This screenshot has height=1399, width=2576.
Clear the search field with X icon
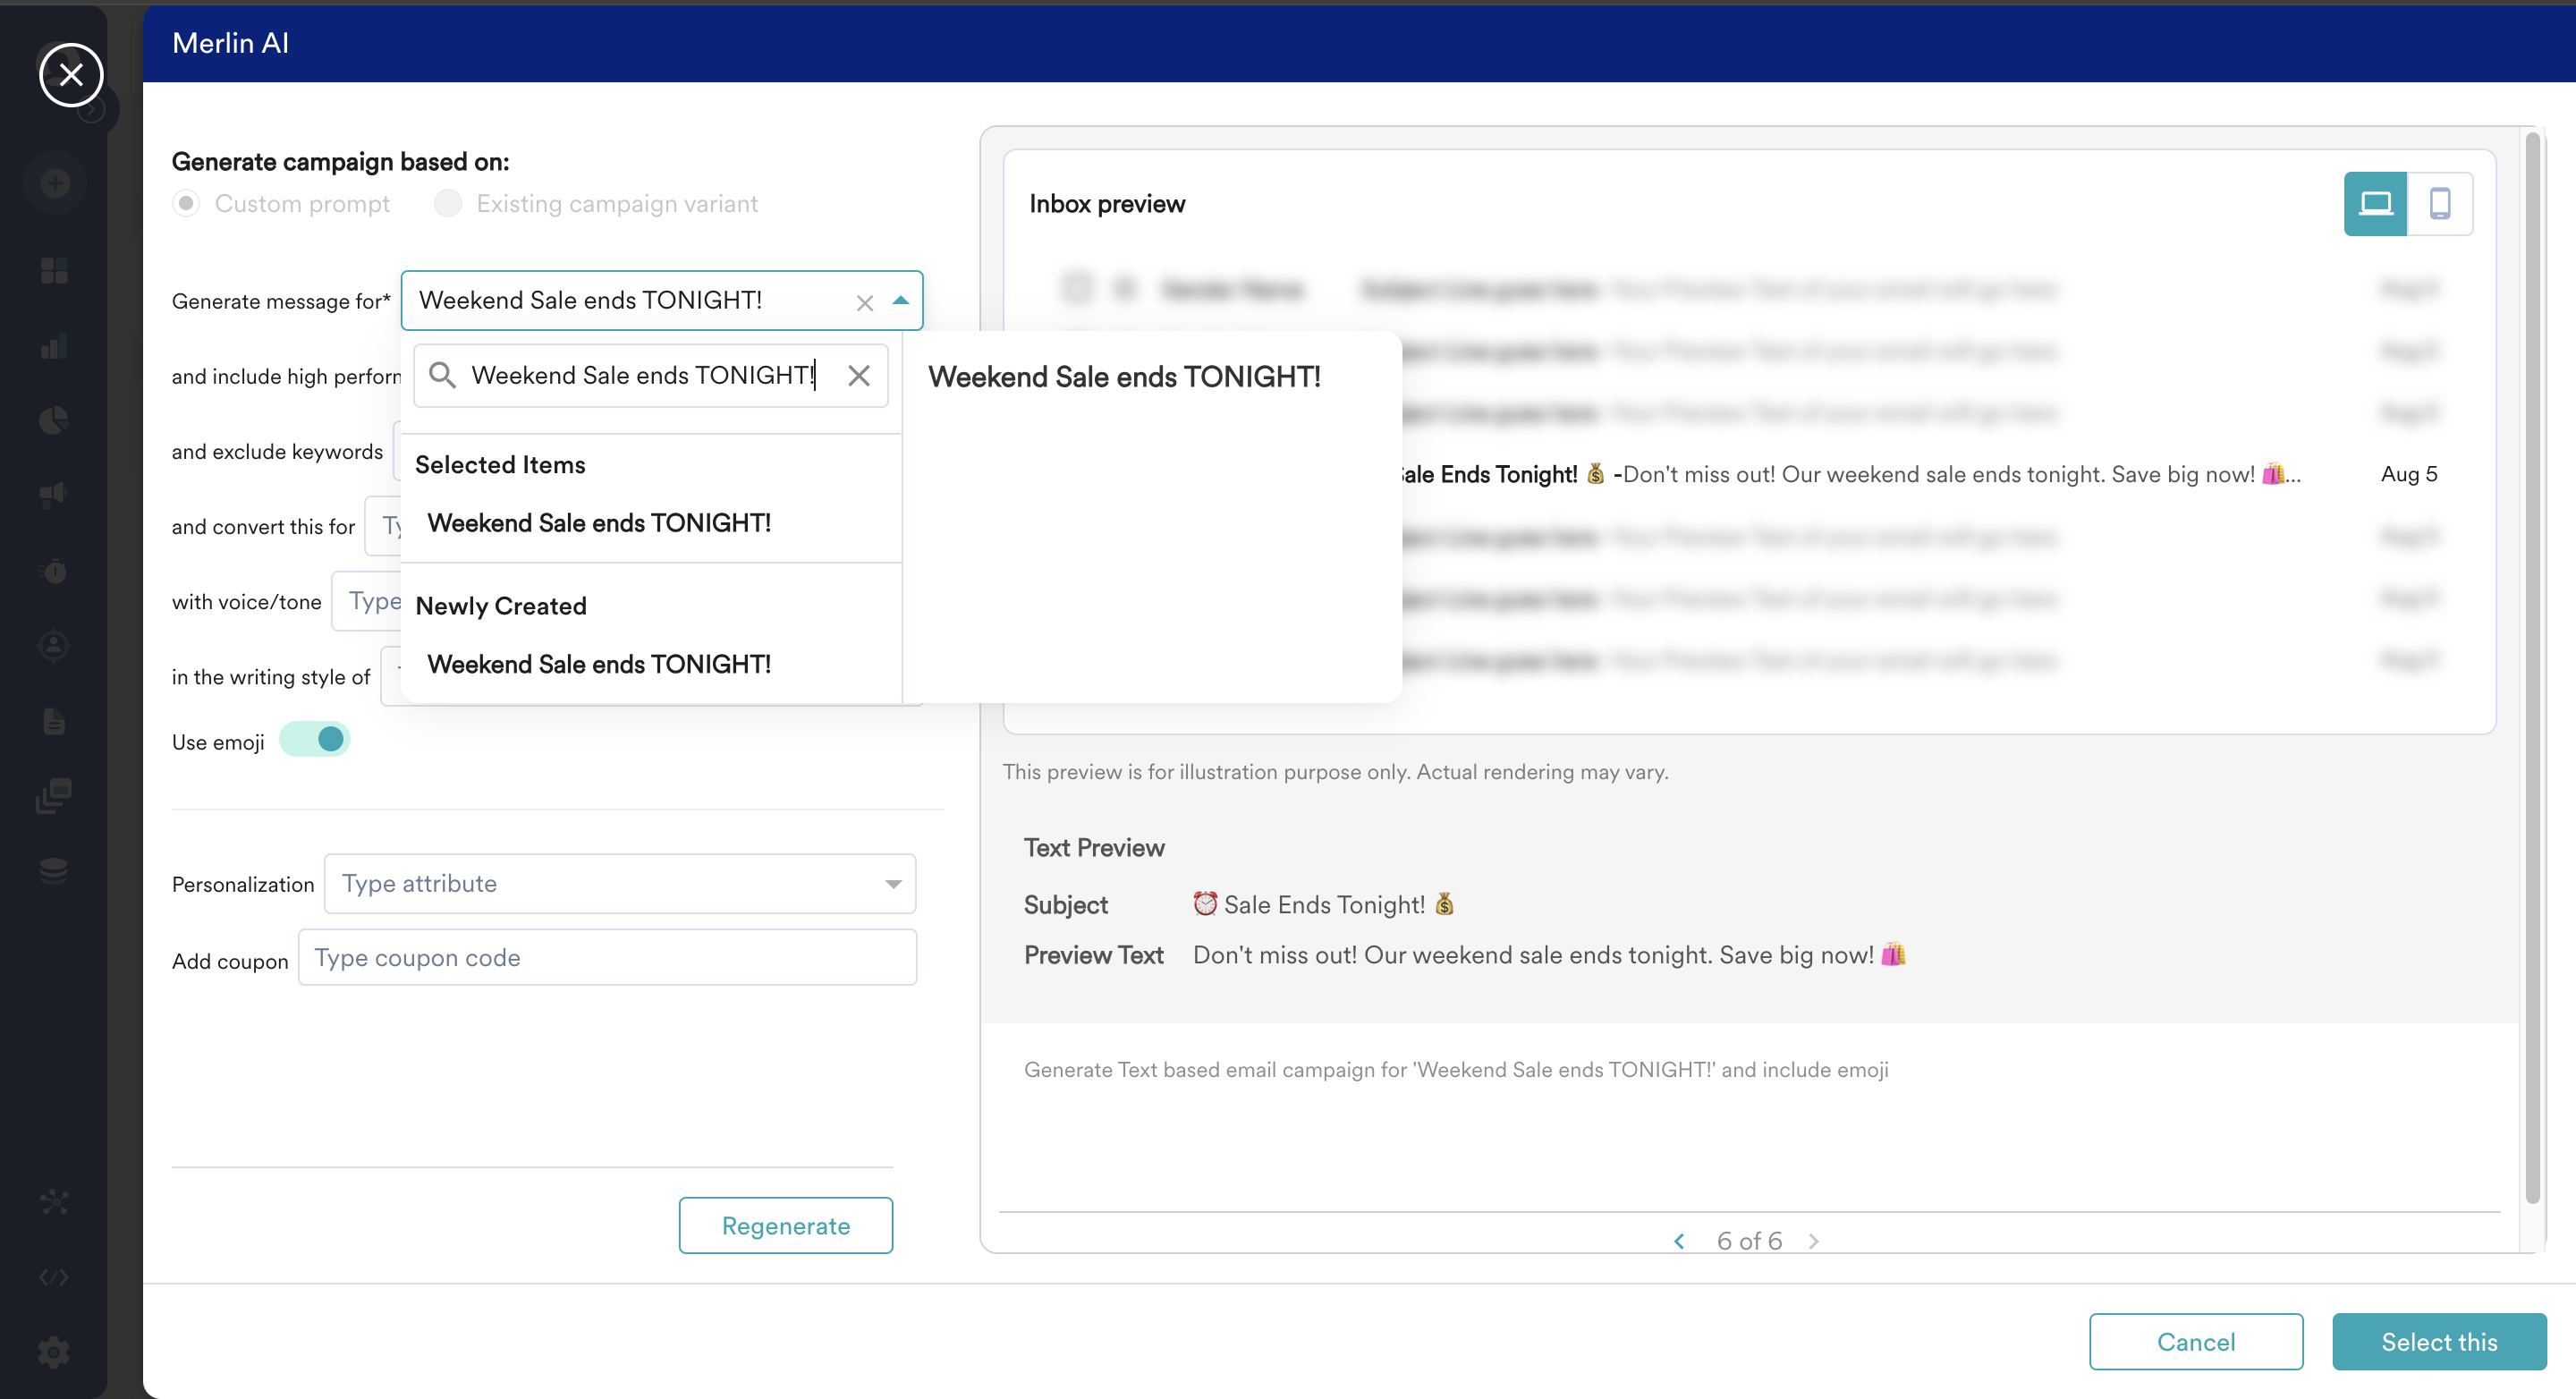(x=858, y=376)
